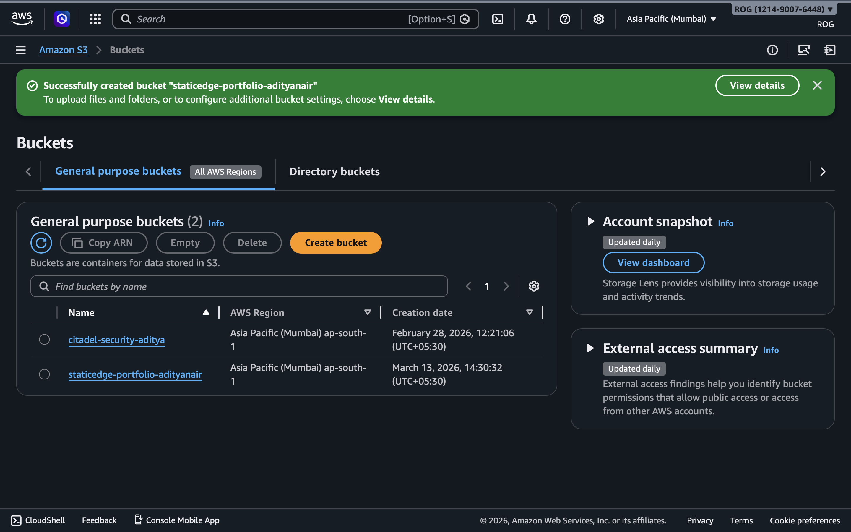Viewport: 851px width, 532px height.
Task: Open the ROG account menu dropdown
Action: click(x=784, y=9)
